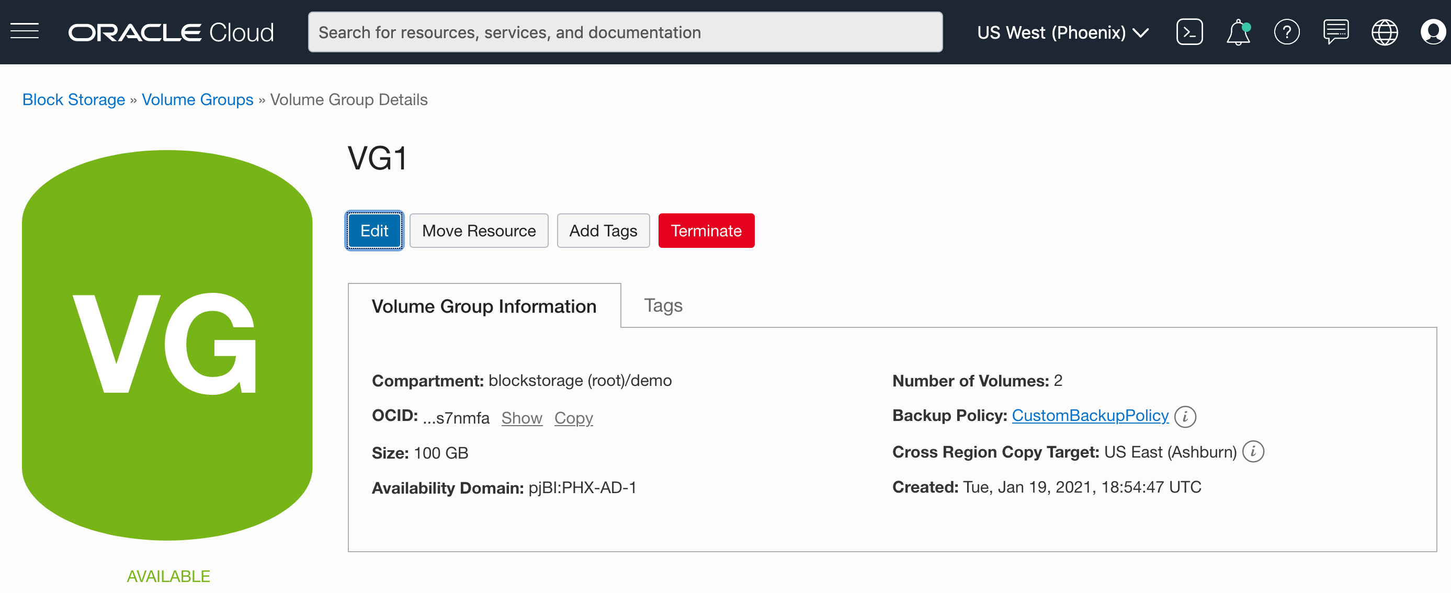Click the Move Resource button

(x=479, y=230)
